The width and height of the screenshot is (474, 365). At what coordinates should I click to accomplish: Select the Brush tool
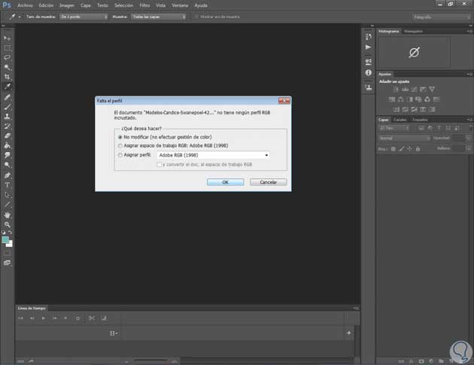point(8,106)
